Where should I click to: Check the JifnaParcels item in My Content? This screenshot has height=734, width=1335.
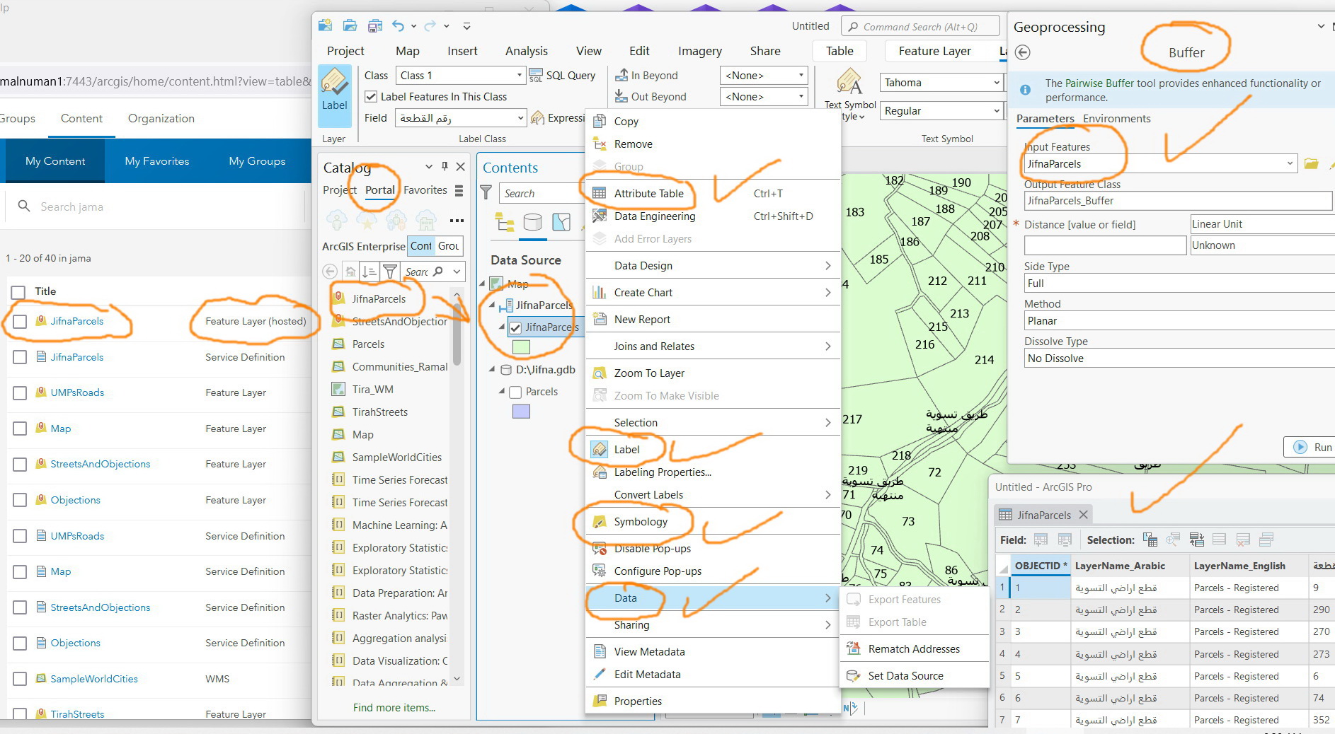click(x=19, y=322)
